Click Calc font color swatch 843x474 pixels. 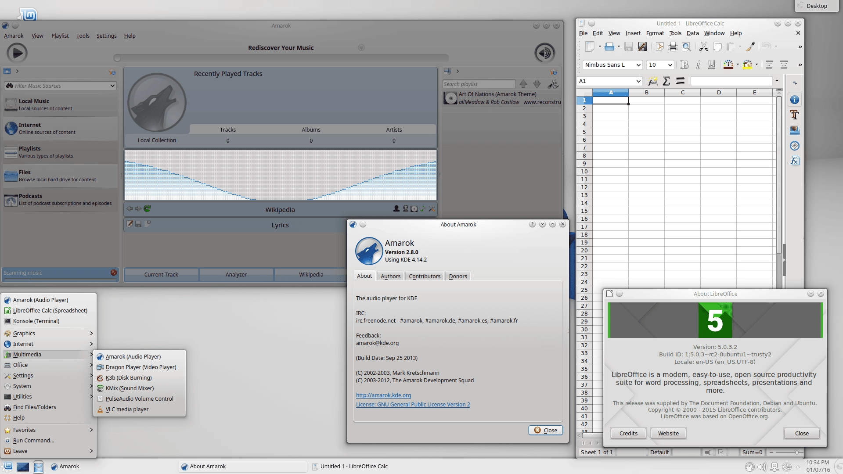tap(728, 65)
